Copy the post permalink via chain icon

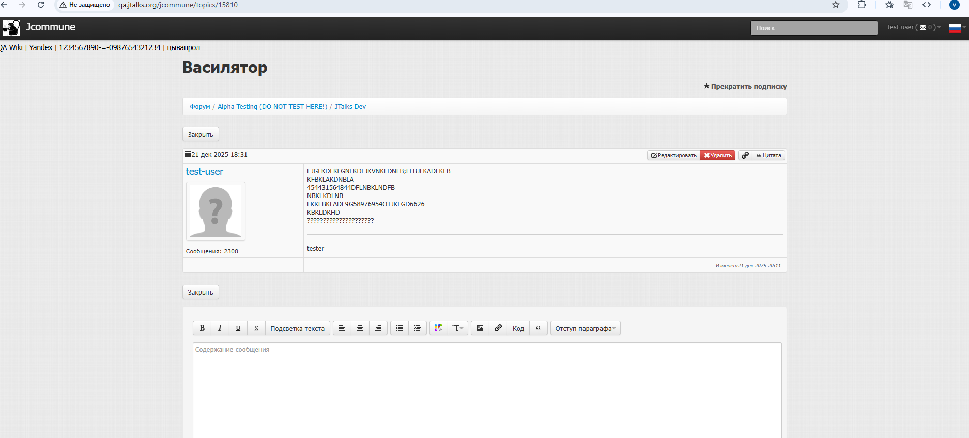click(x=745, y=155)
